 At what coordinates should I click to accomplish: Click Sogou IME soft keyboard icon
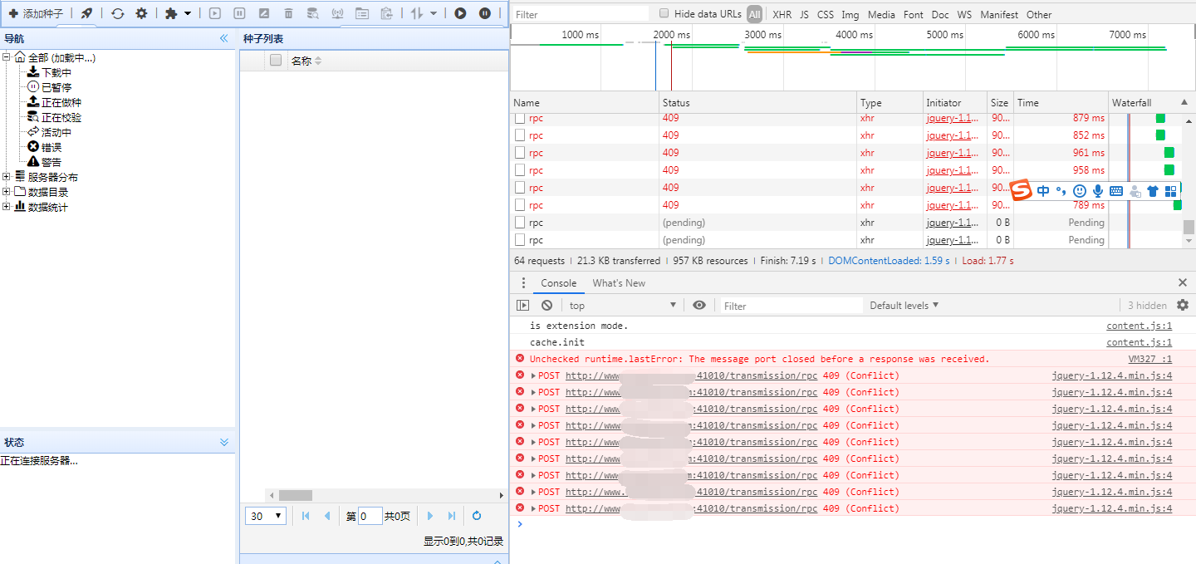pyautogui.click(x=1116, y=191)
